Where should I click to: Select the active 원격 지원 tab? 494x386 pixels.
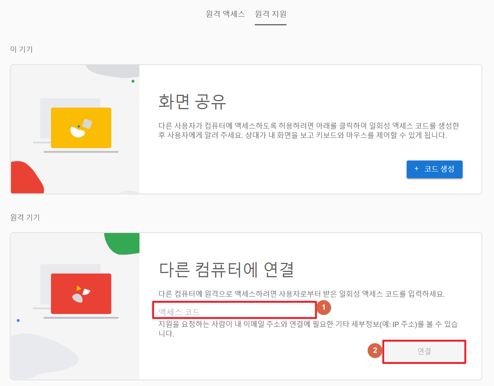coord(271,14)
